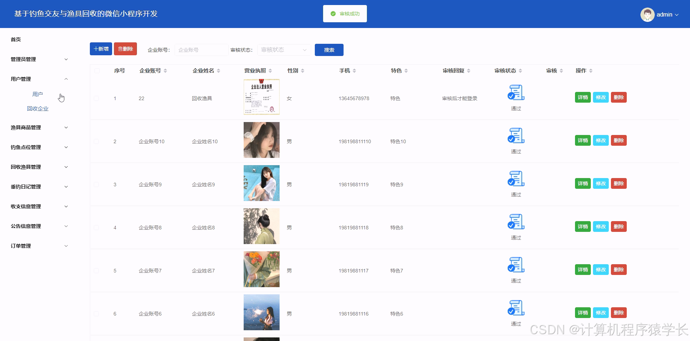Click 详情 for the first table row
This screenshot has height=341, width=690.
[x=582, y=97]
